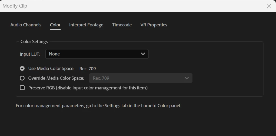Image resolution: width=276 pixels, height=136 pixels.
Task: Click the "Override Media Color Space:" label text
Action: [56, 78]
